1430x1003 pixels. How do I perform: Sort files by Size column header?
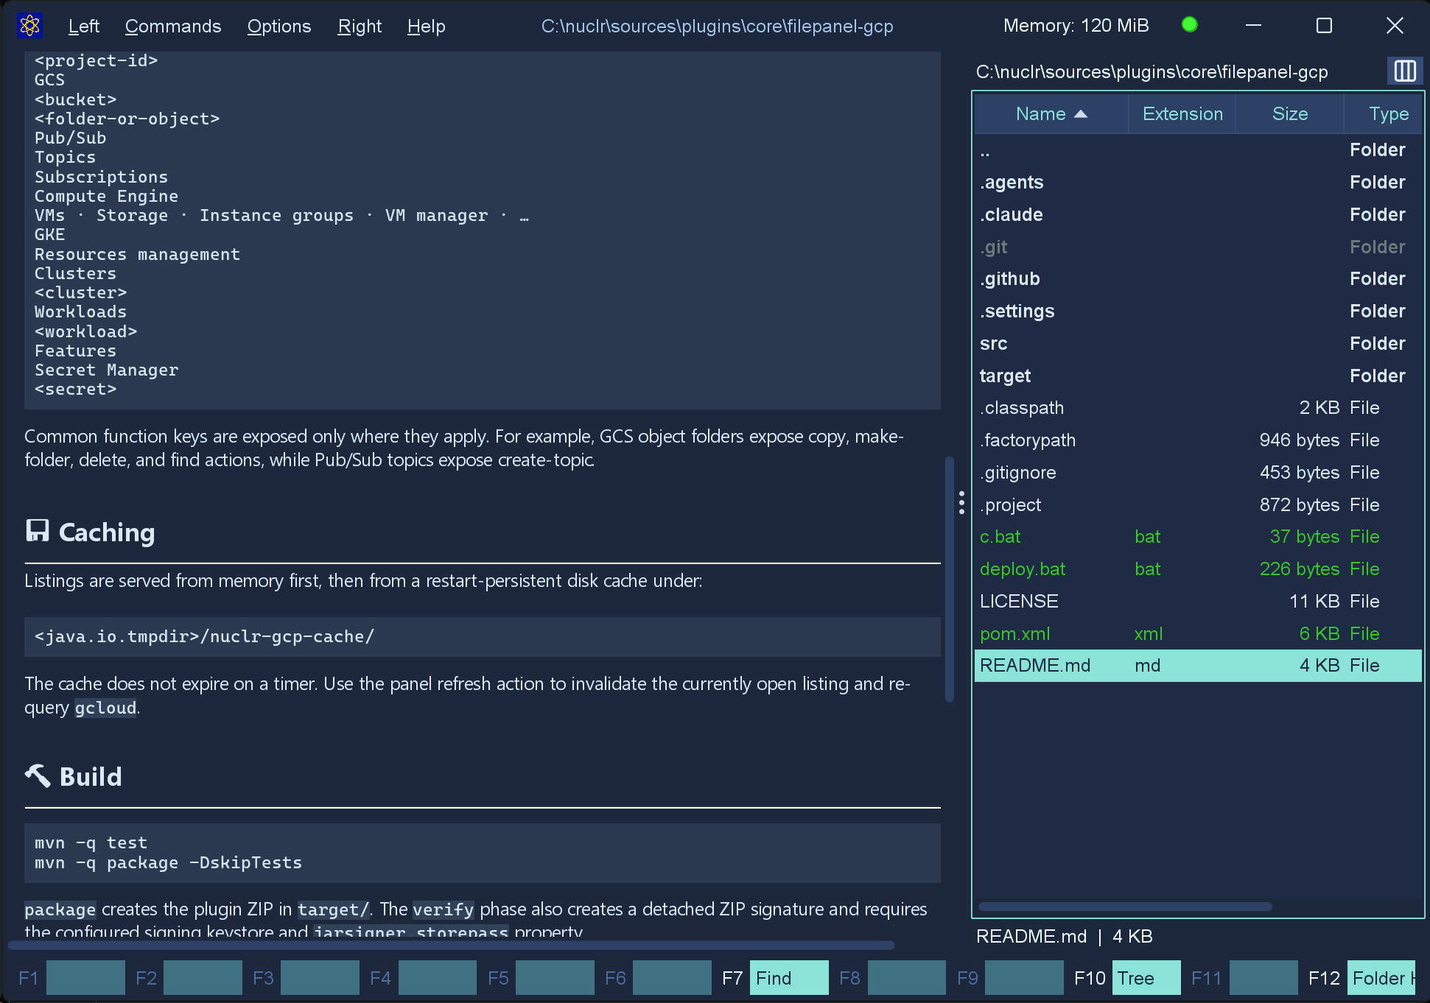coord(1290,114)
